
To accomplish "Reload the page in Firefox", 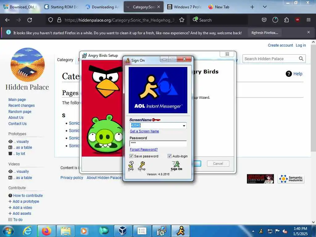I will pos(30,20).
